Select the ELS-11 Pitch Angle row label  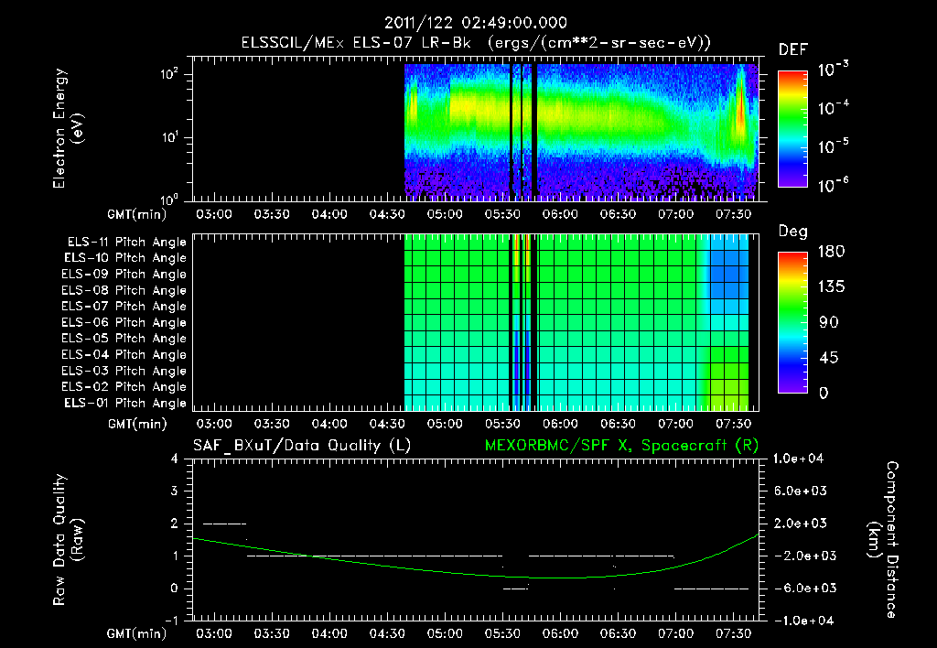click(126, 243)
